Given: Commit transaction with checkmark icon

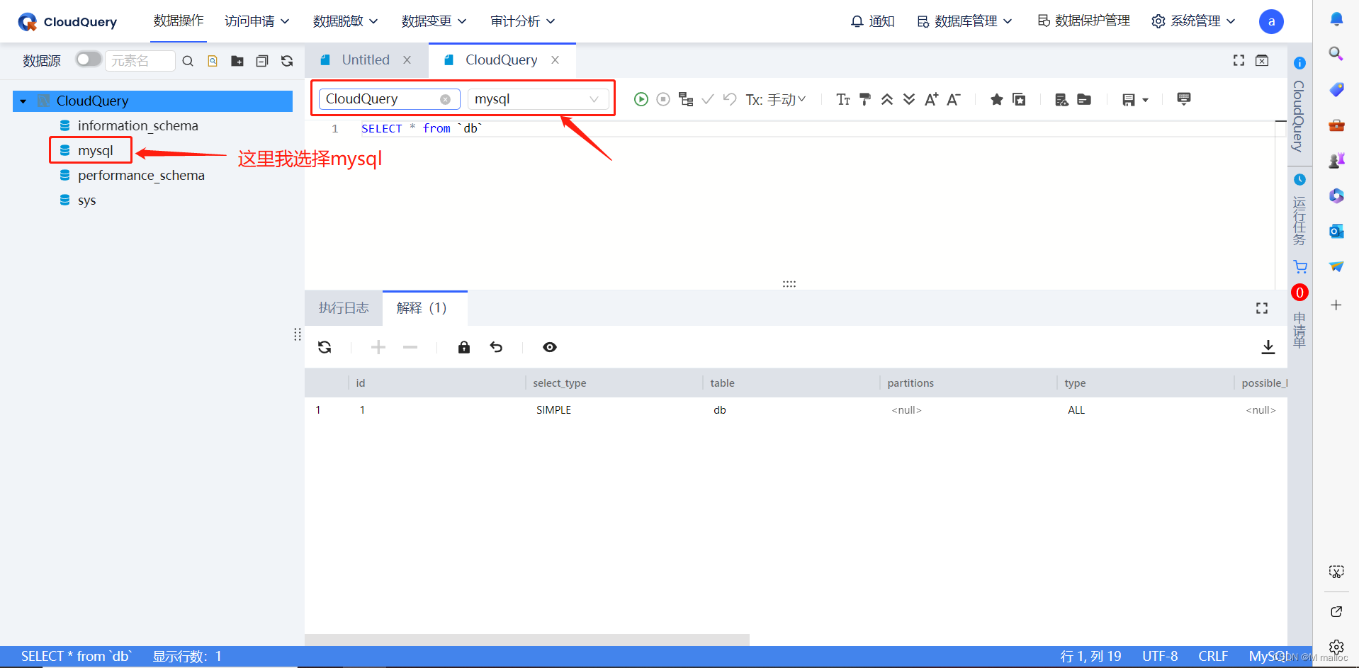Looking at the screenshot, I should click(x=707, y=99).
